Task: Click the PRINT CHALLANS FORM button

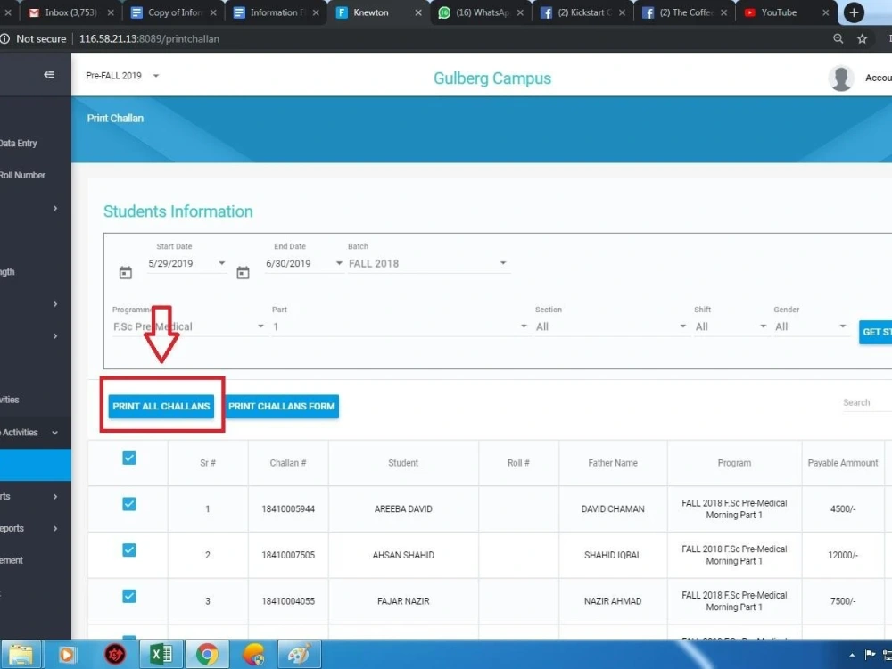Action: coord(282,406)
